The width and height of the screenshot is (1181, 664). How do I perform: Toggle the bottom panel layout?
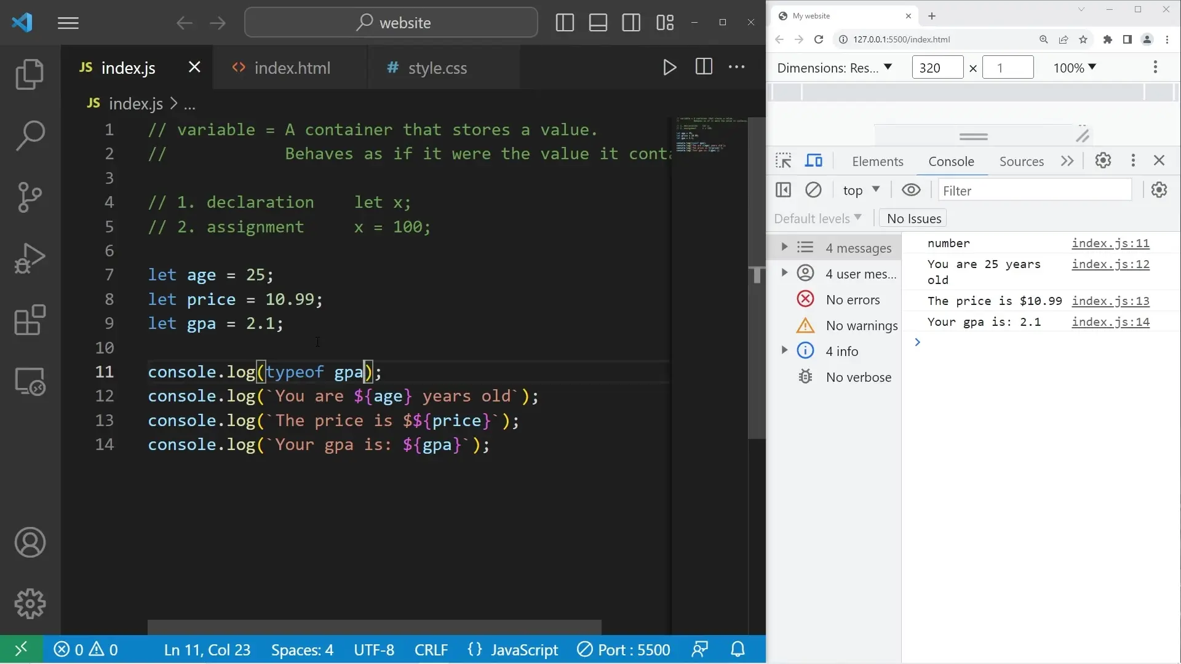pyautogui.click(x=598, y=23)
